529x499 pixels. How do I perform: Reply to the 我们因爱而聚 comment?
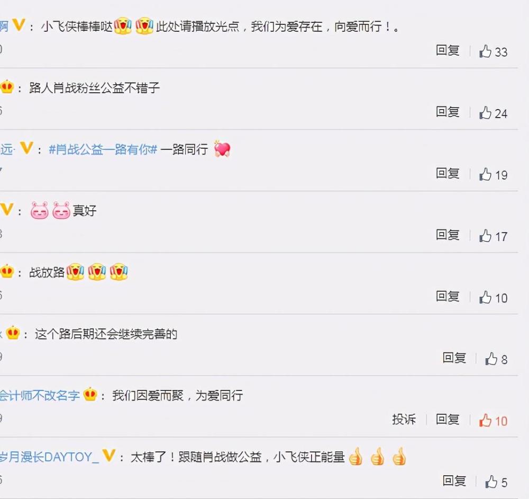448,419
